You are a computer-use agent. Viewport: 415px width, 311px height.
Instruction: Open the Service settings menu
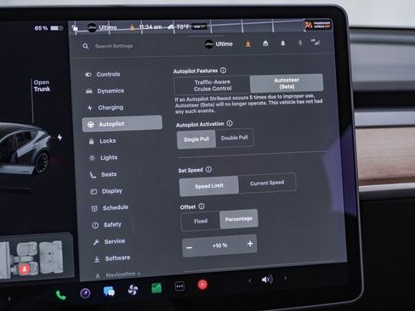pyautogui.click(x=109, y=241)
